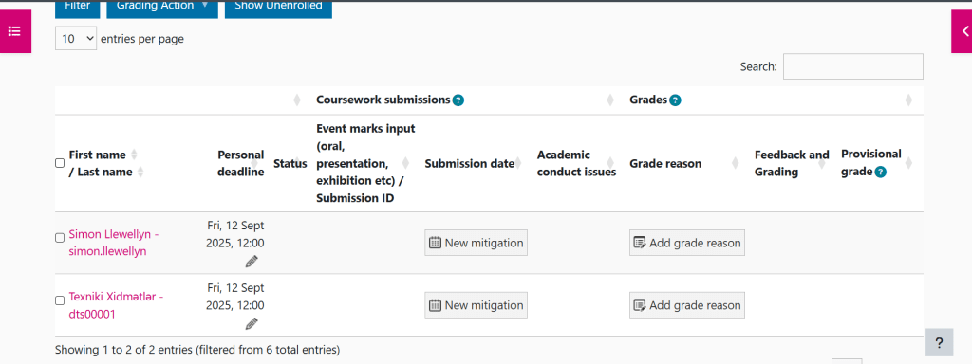Add new mitigation for Texniki Xidmətlər
This screenshot has width=972, height=364.
click(477, 305)
